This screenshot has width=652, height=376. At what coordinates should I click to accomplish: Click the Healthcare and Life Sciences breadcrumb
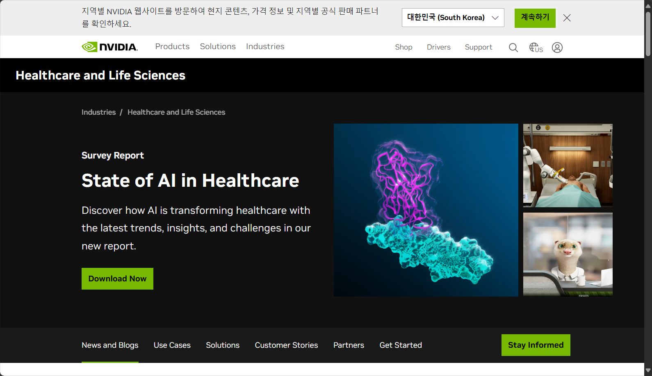(x=176, y=112)
